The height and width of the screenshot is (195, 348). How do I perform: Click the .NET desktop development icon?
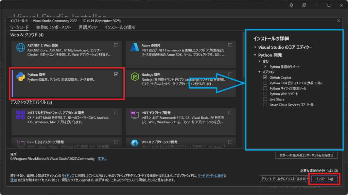click(x=134, y=115)
